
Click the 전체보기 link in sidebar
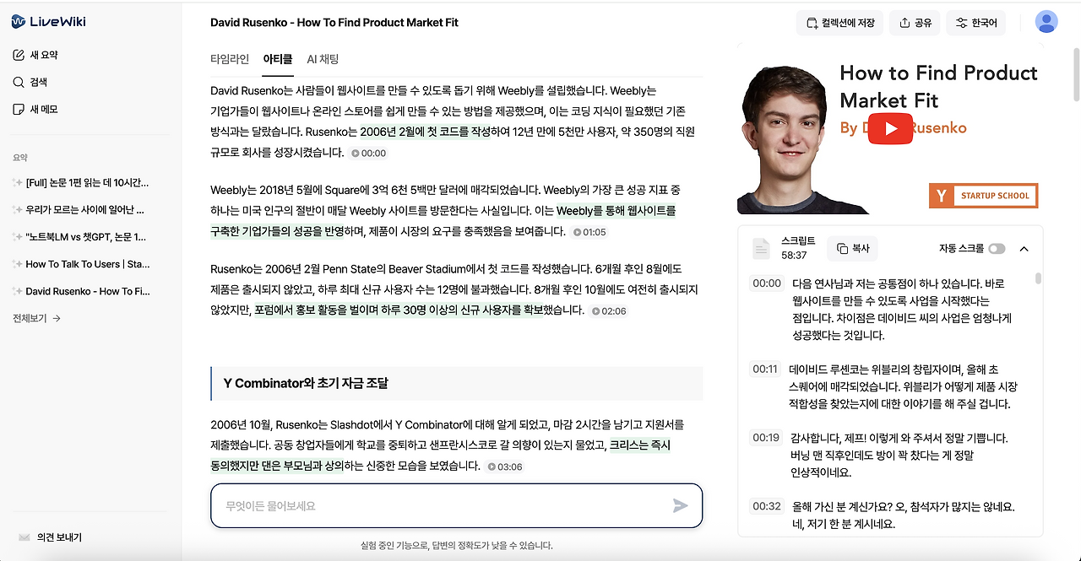coord(28,318)
